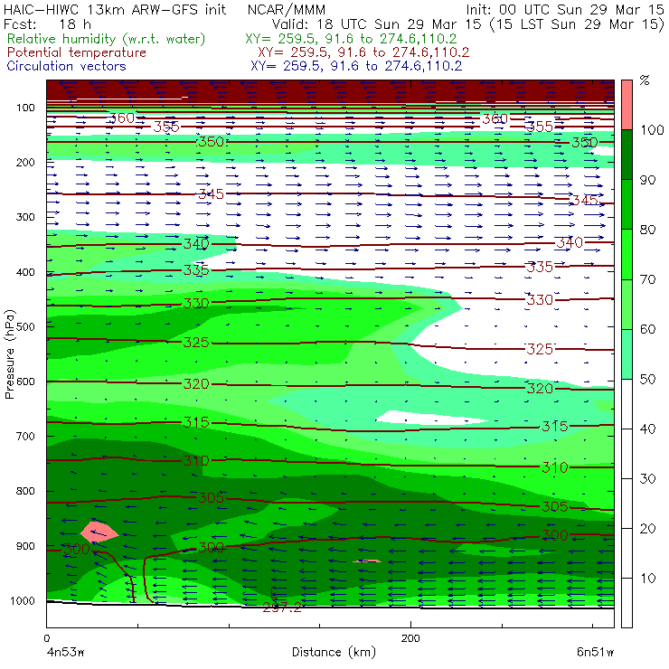Click the teal 50–60% colorbar segment

click(x=627, y=353)
